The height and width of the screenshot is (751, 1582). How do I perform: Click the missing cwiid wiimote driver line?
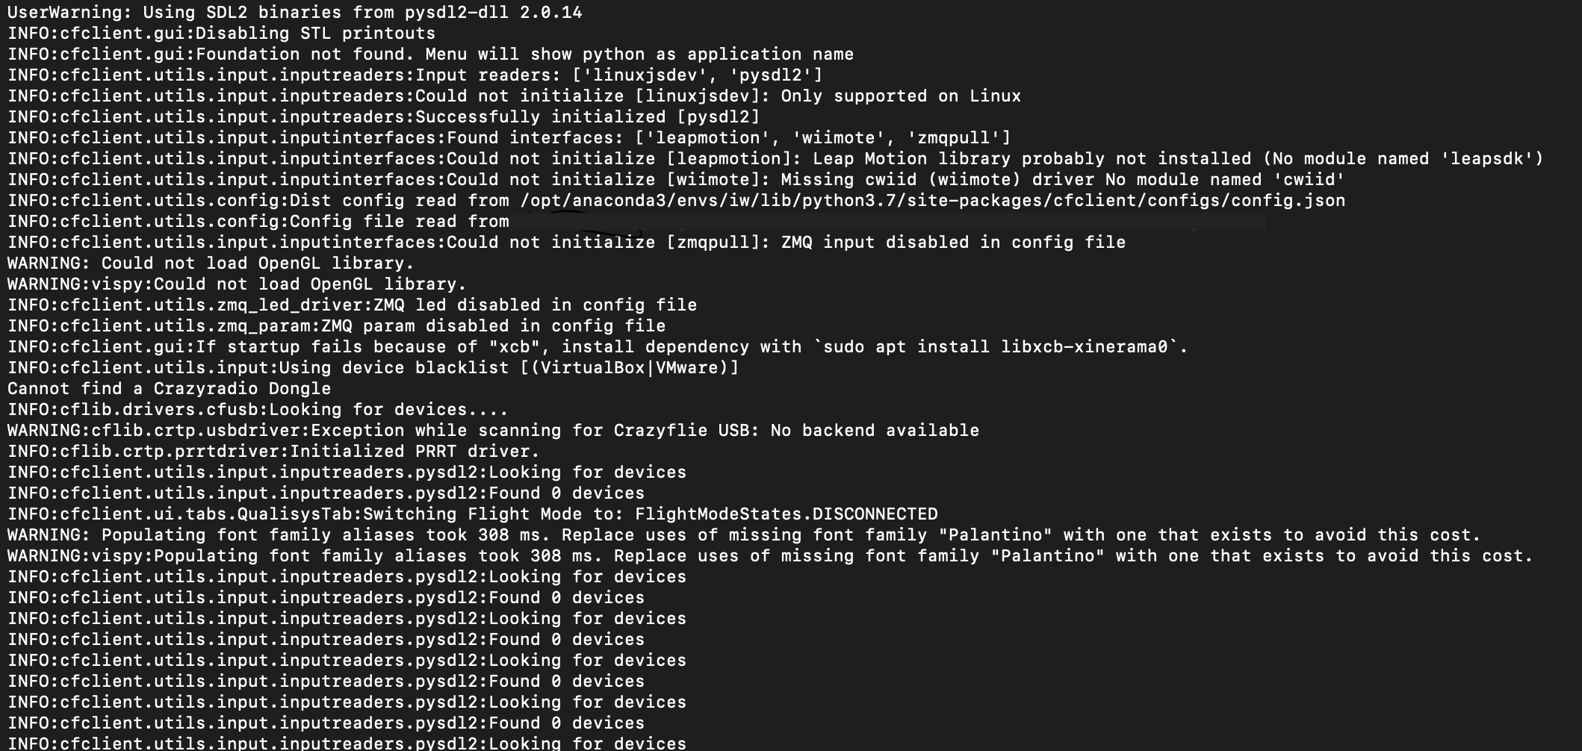pos(676,180)
